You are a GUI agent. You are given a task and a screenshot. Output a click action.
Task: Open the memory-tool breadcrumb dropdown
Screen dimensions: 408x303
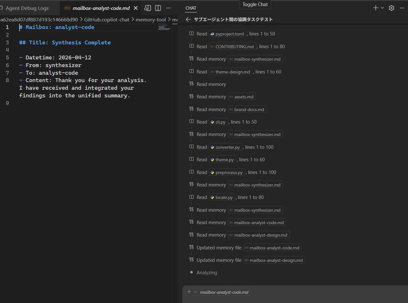(151, 19)
